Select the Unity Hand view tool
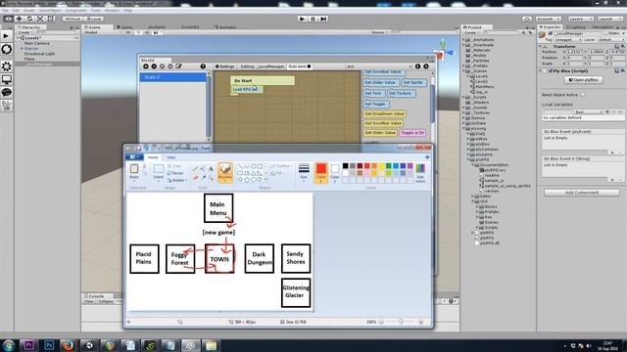The width and height of the screenshot is (627, 352). [8, 19]
